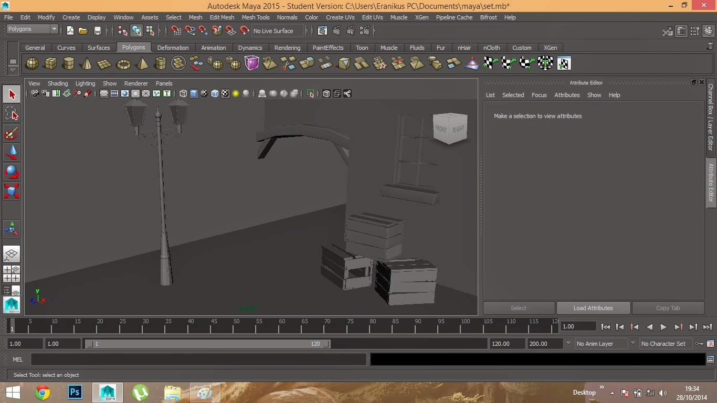Screen dimensions: 717x403
Task: Open the Polygons menu set dropdown
Action: [x=32, y=29]
